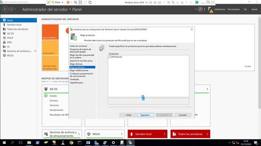Select Siguiente paso wizard step
Screen dimensions: 261x146
click(x=76, y=82)
